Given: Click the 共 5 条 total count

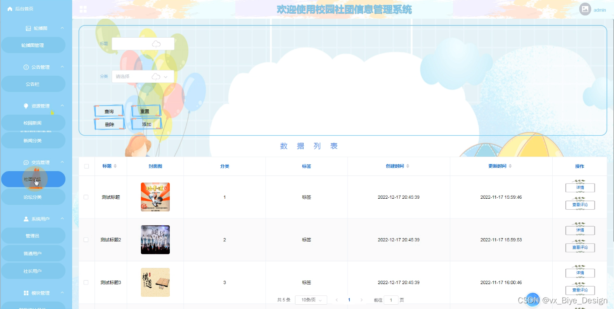Looking at the screenshot, I should pos(284,300).
